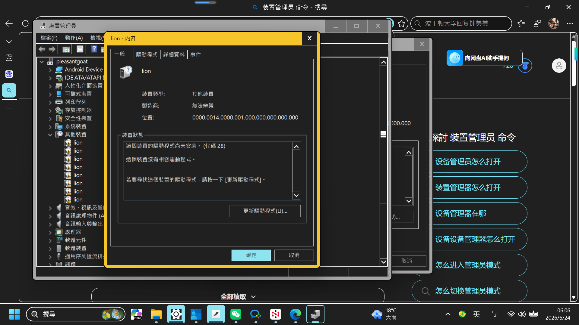Open the browser three-dot more menu

tap(570, 23)
